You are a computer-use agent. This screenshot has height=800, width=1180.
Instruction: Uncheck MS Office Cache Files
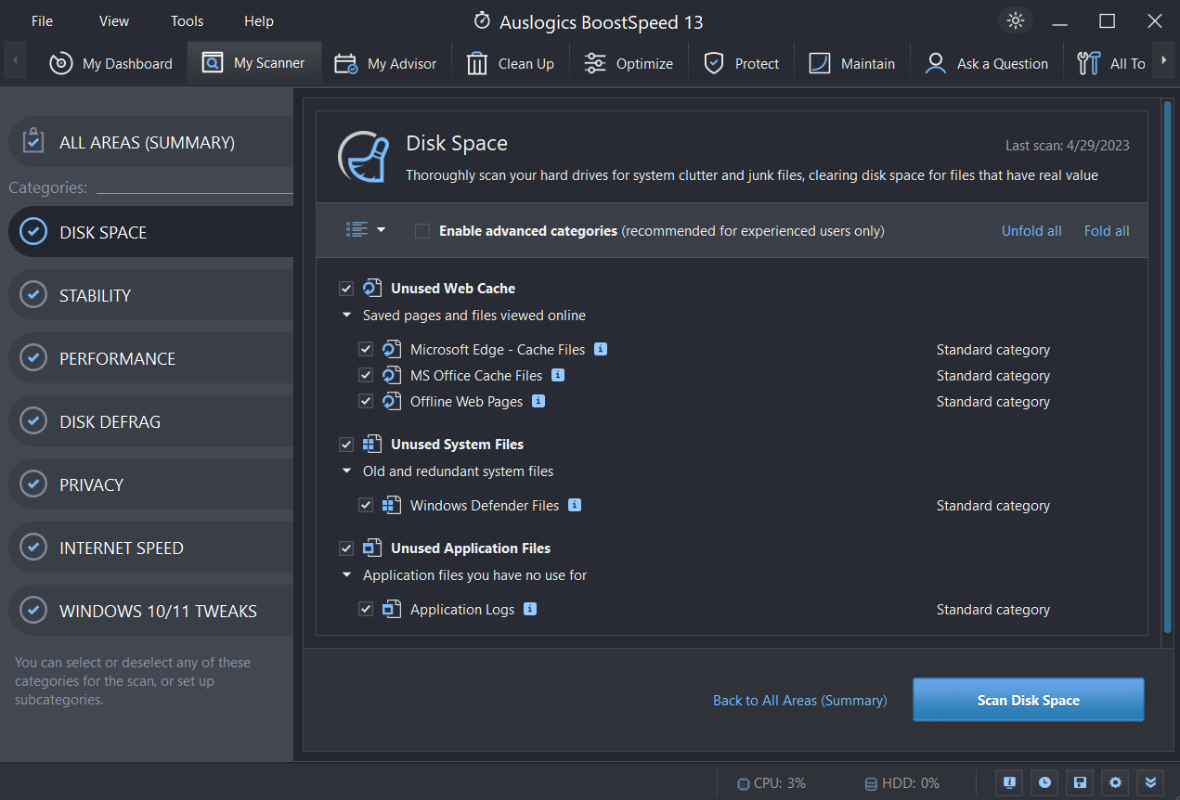(366, 376)
